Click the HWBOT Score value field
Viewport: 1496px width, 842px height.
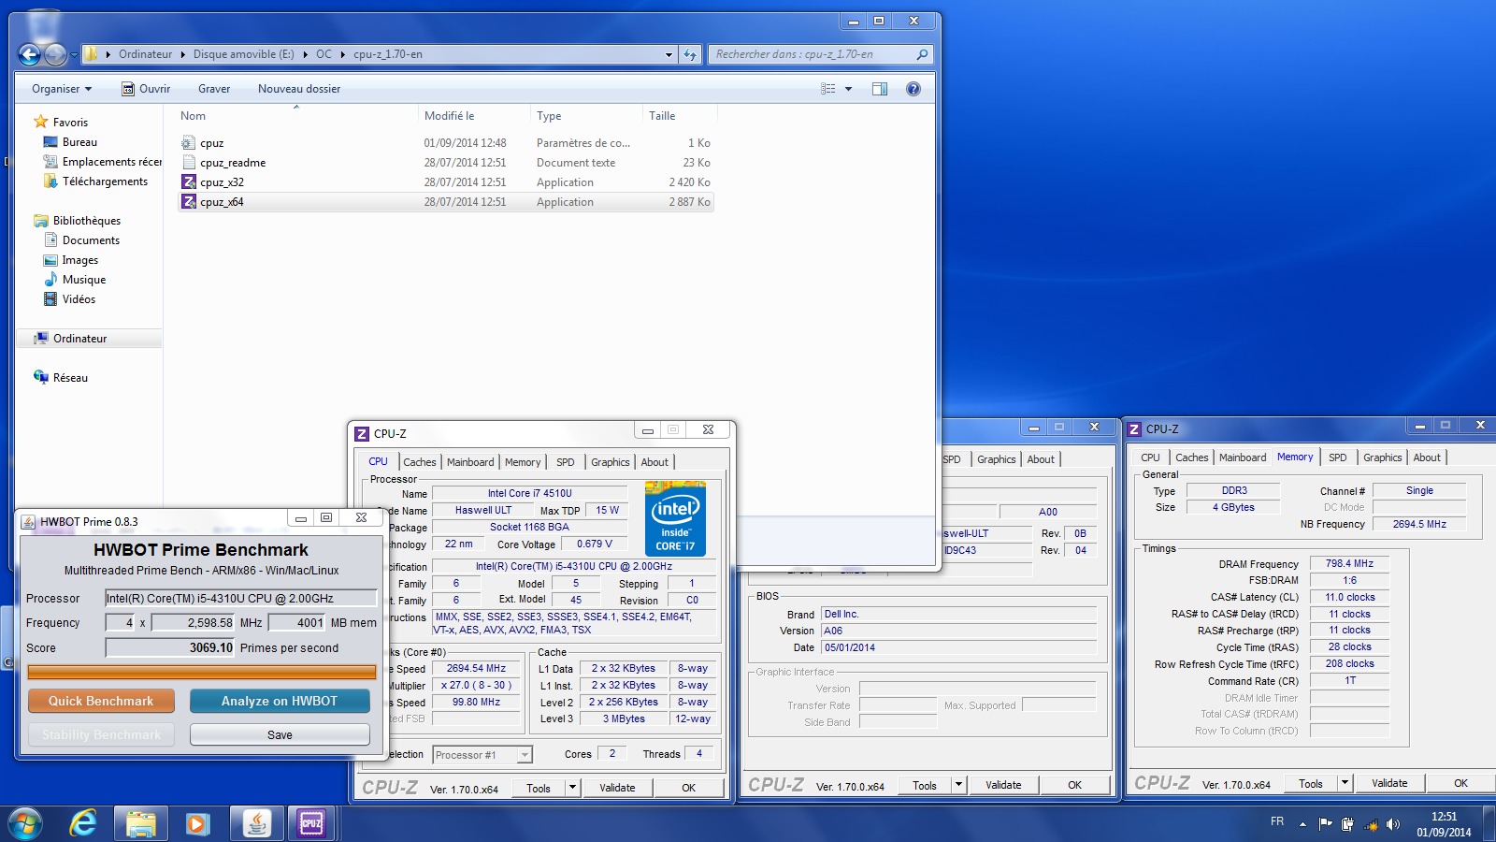click(x=170, y=647)
